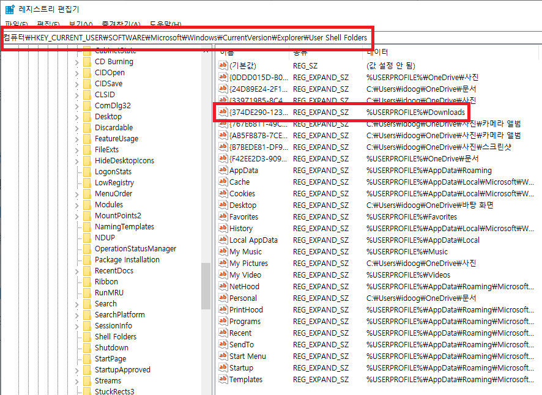Image resolution: width=542 pixels, height=395 pixels.
Task: Select the Personal value name
Action: pos(243,298)
